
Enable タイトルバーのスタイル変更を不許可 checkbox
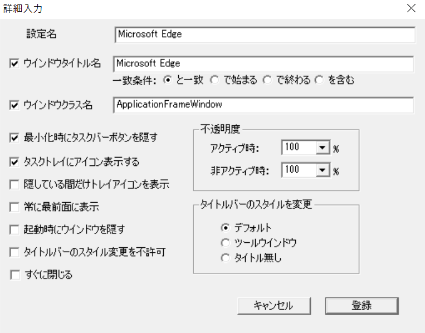coord(14,252)
